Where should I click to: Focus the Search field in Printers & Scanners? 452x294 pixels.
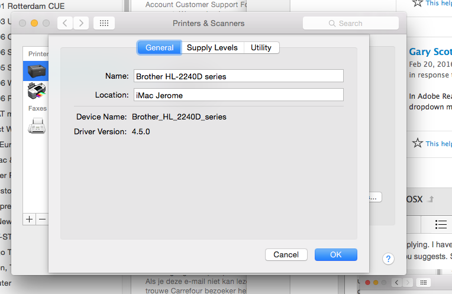(350, 23)
